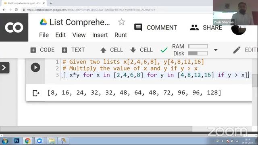The image size is (258, 145).
Task: Click the user account avatar
Action: [x=239, y=30]
